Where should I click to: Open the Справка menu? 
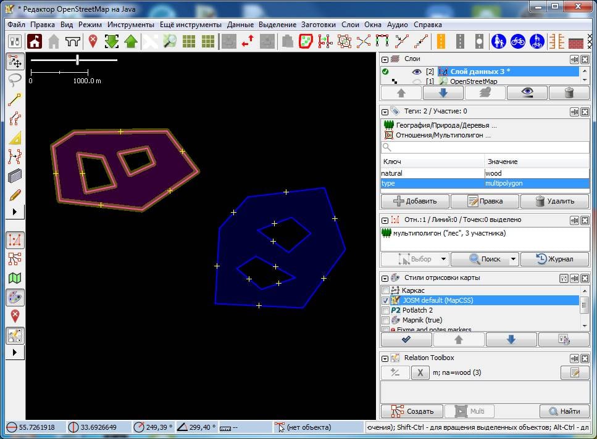(428, 25)
